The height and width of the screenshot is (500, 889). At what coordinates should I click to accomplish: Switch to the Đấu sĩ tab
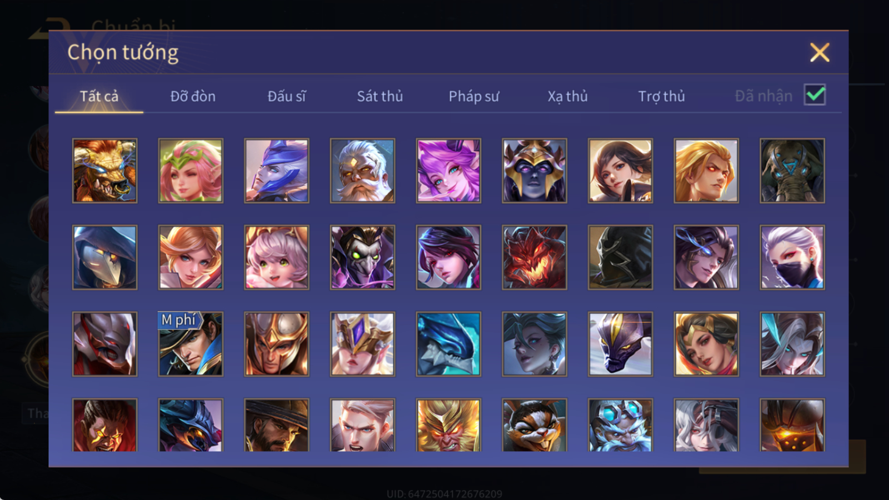pos(287,96)
